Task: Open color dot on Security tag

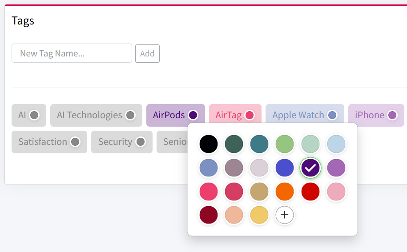Action: [x=141, y=142]
